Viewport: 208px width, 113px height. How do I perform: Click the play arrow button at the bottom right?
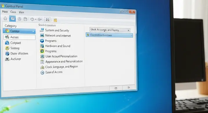click(128, 88)
